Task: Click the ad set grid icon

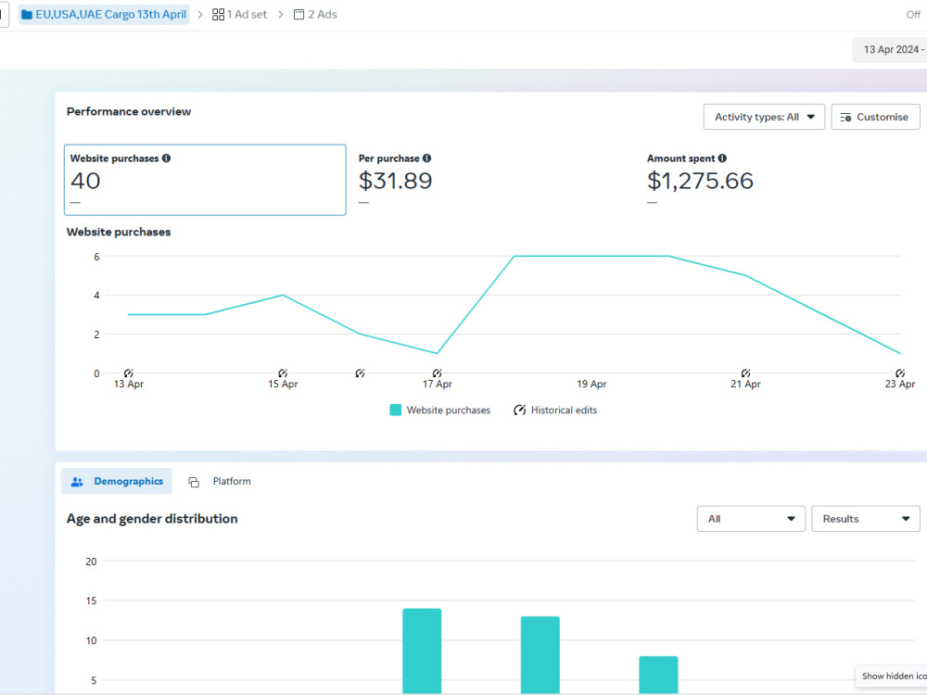Action: (x=218, y=14)
